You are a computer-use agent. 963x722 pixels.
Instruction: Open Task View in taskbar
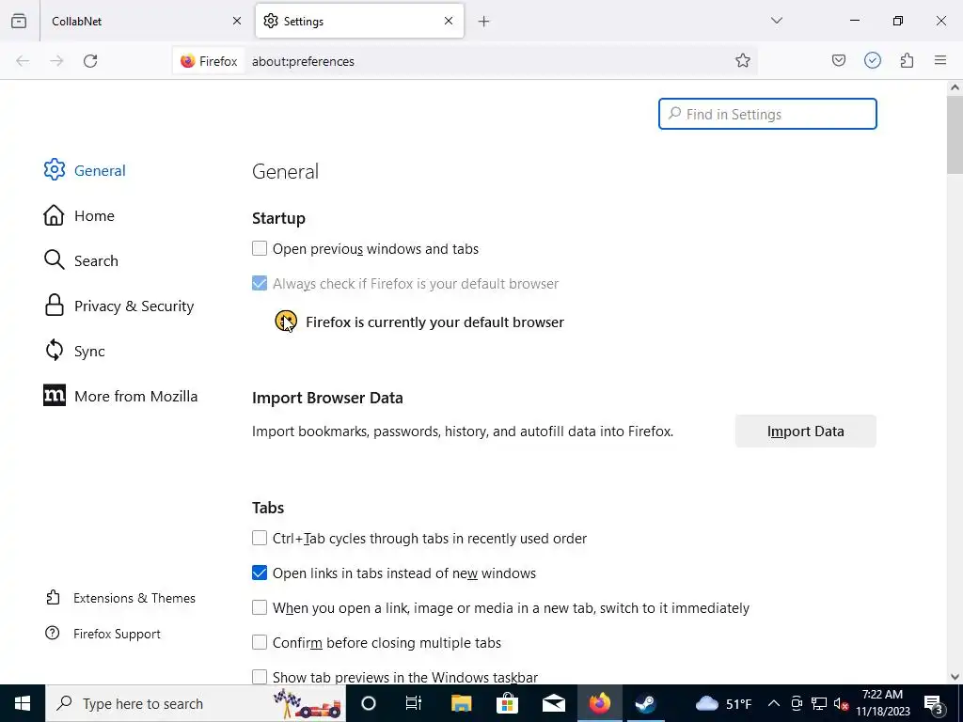[414, 703]
